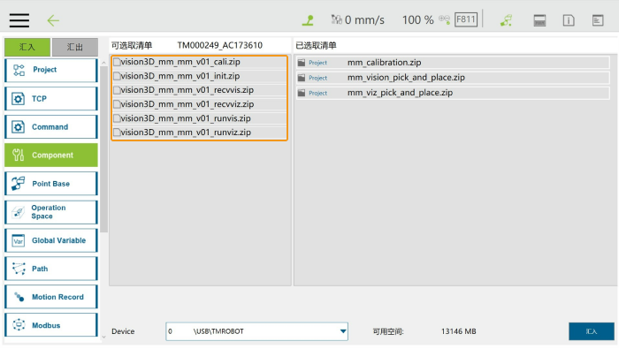619x349 pixels.
Task: Check vision3D_mm_mm_v01_recvviz.zip checkbox
Action: pyautogui.click(x=117, y=104)
